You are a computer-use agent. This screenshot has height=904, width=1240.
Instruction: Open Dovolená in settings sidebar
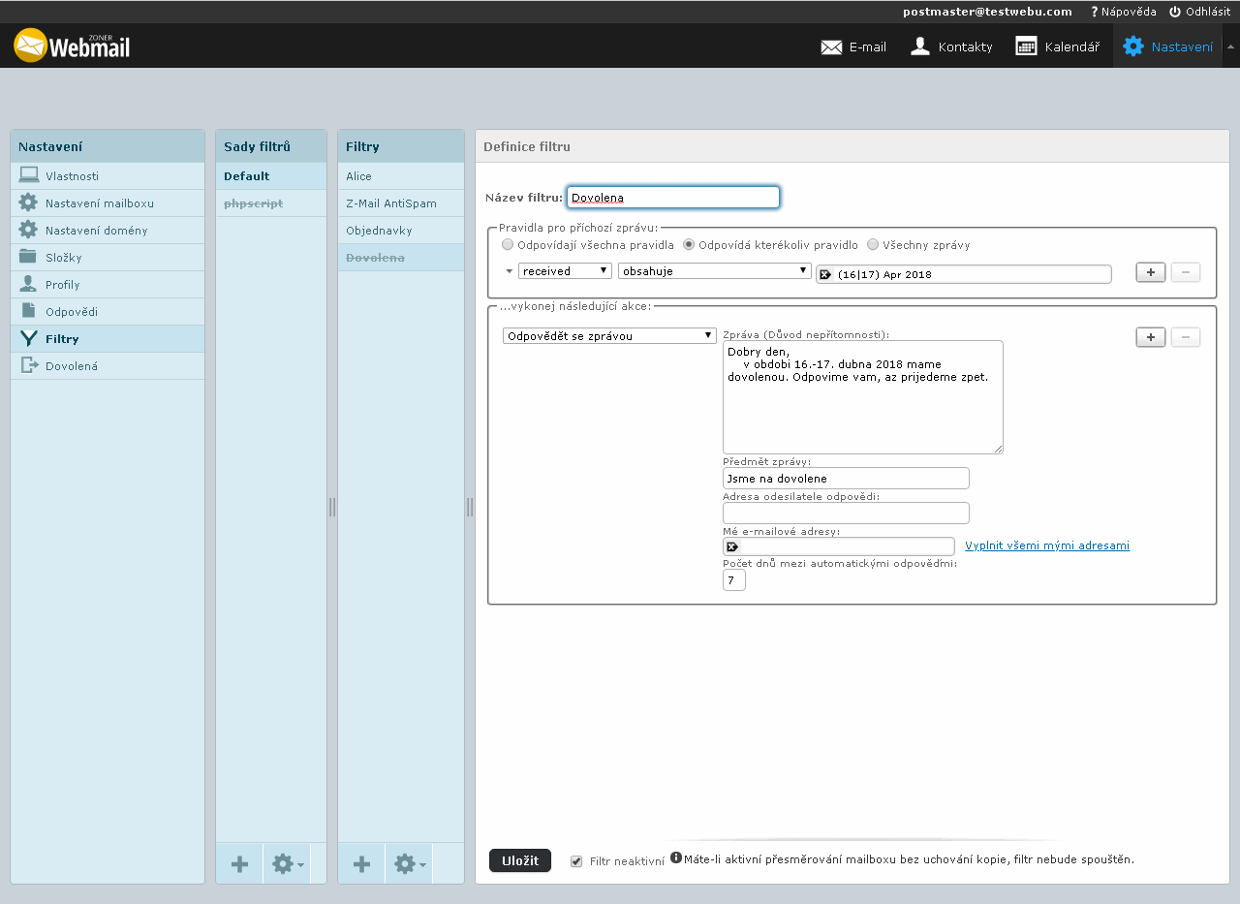(71, 366)
